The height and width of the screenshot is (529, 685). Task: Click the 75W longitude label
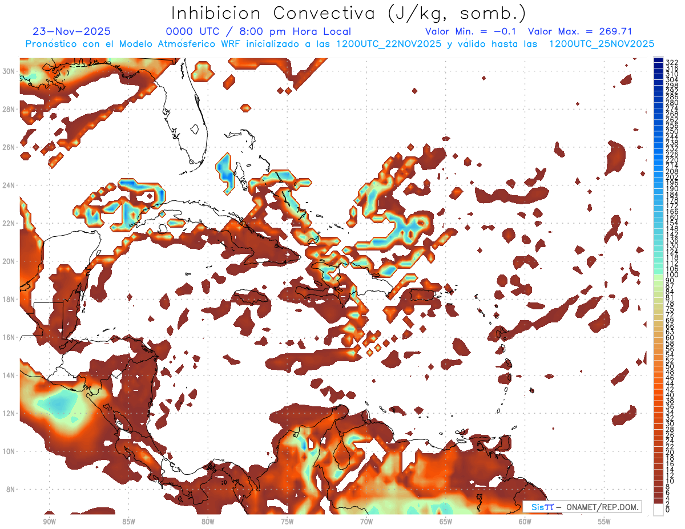tap(287, 522)
